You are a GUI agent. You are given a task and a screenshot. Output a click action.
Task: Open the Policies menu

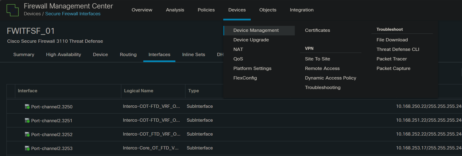[206, 10]
